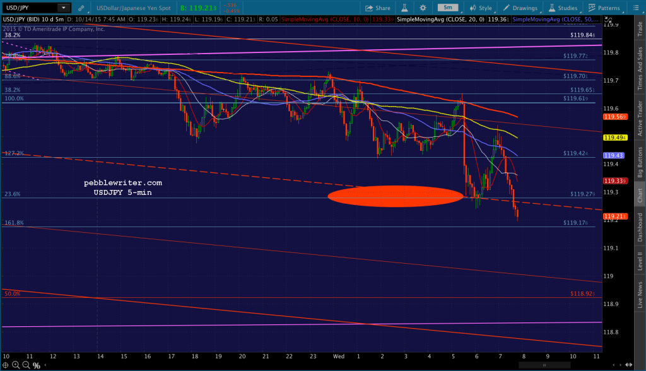Image resolution: width=646 pixels, height=371 pixels.
Task: Click the bid price B: 119.213
Action: pyautogui.click(x=199, y=8)
